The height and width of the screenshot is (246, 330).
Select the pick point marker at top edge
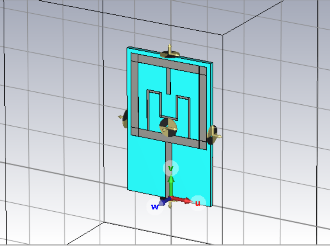pos(170,52)
